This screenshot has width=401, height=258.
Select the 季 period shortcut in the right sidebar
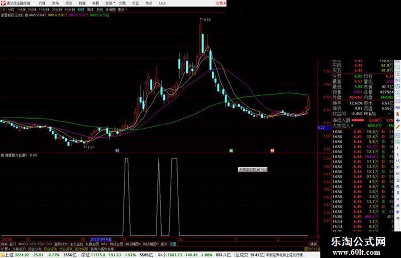[398, 212]
